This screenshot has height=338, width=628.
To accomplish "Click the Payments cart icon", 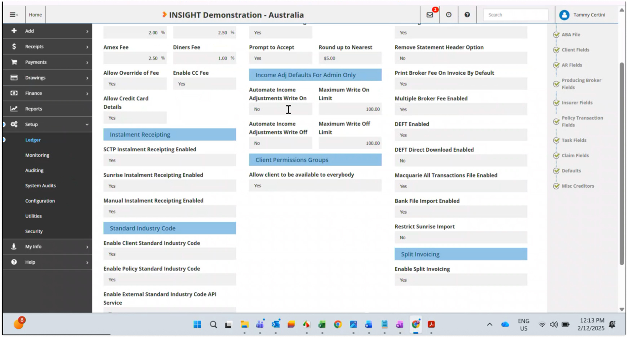I will 14,62.
